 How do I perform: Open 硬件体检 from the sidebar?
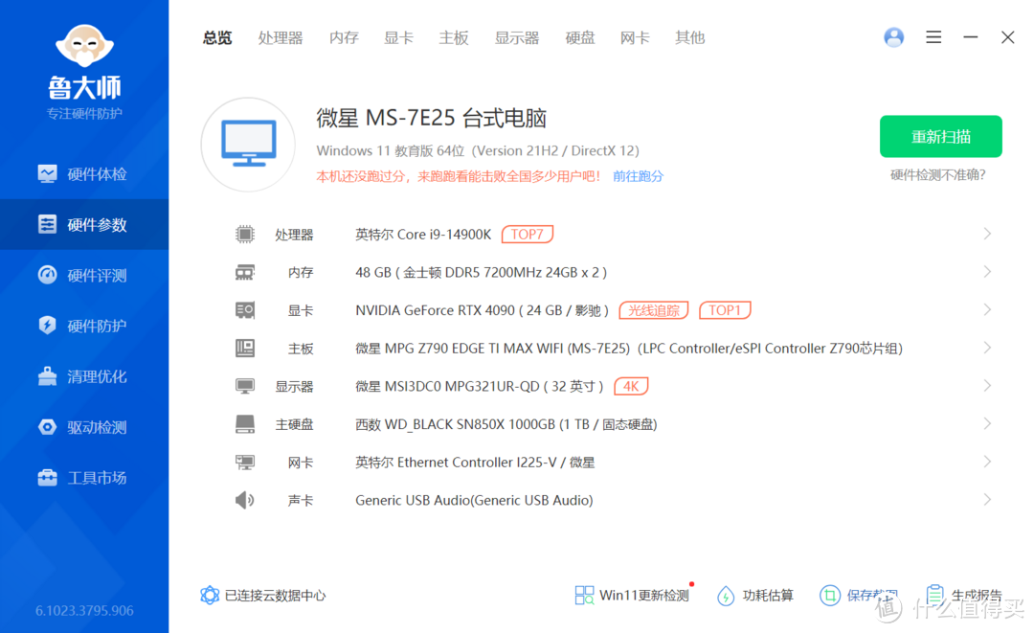pyautogui.click(x=84, y=174)
